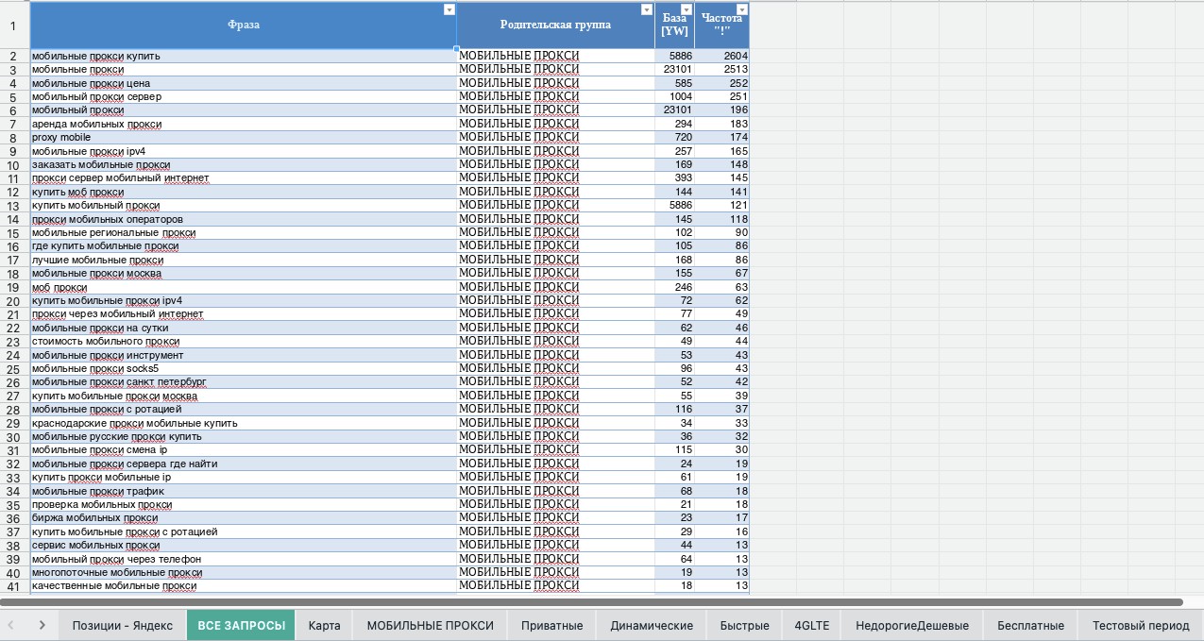The height and width of the screenshot is (641, 1204).
Task: Select cell 'мобильный прокси через телефон'
Action: [244, 559]
